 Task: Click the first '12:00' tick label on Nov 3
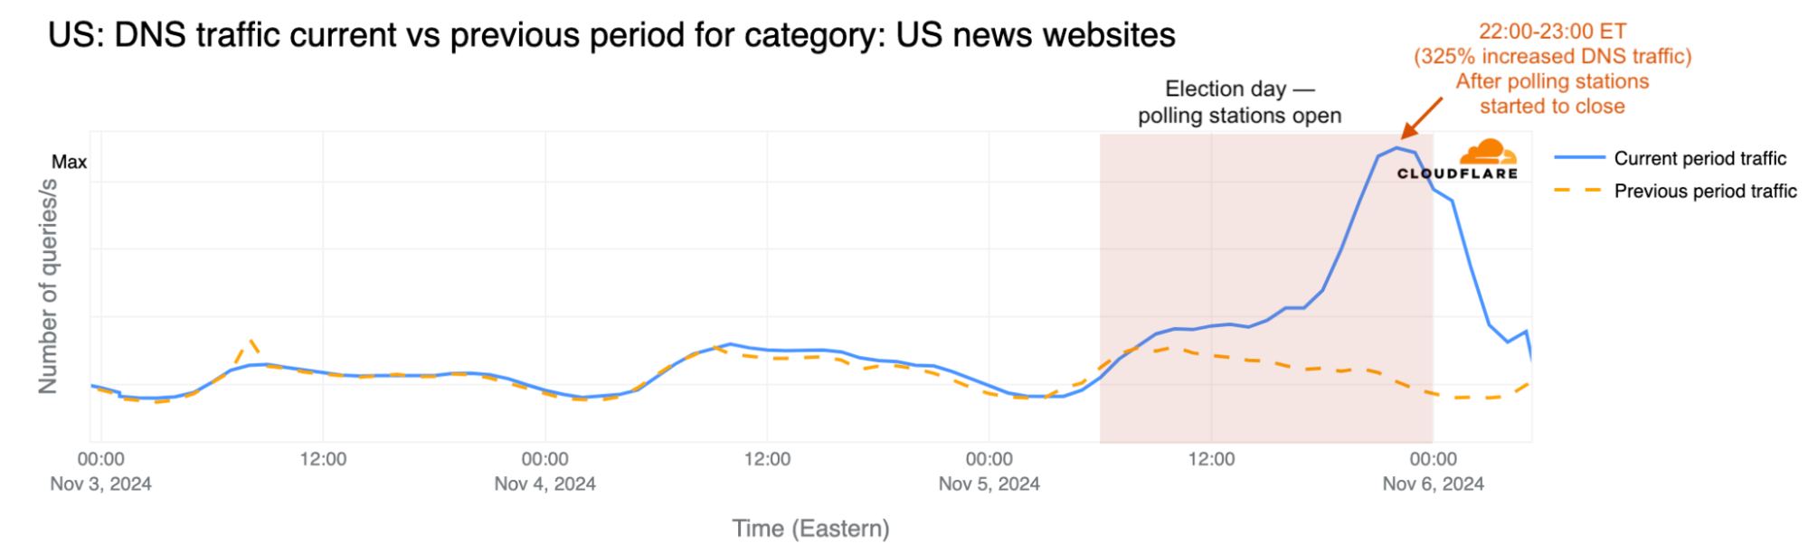click(x=323, y=459)
